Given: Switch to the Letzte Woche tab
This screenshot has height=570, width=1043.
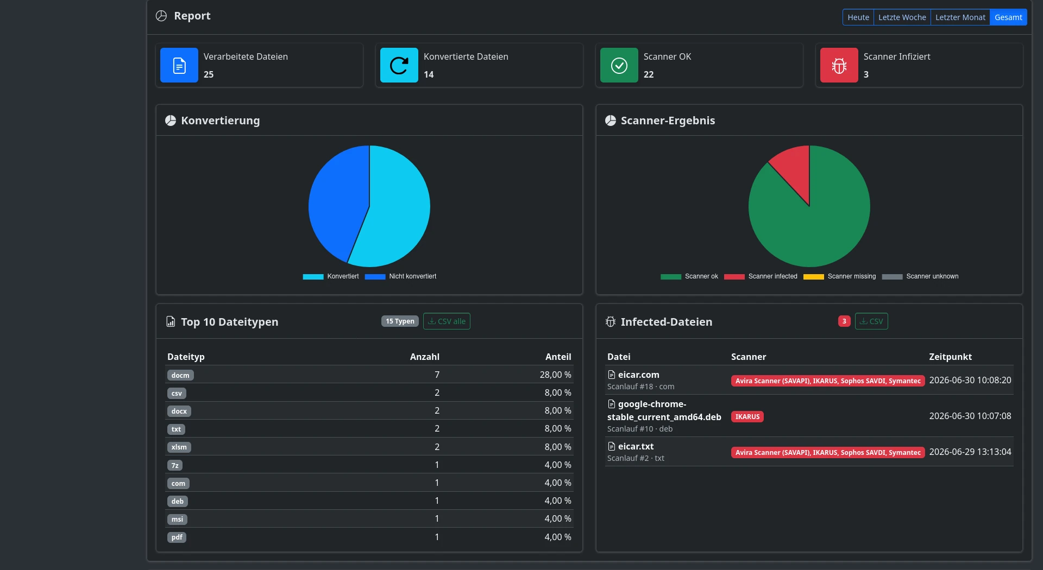Looking at the screenshot, I should 902,17.
